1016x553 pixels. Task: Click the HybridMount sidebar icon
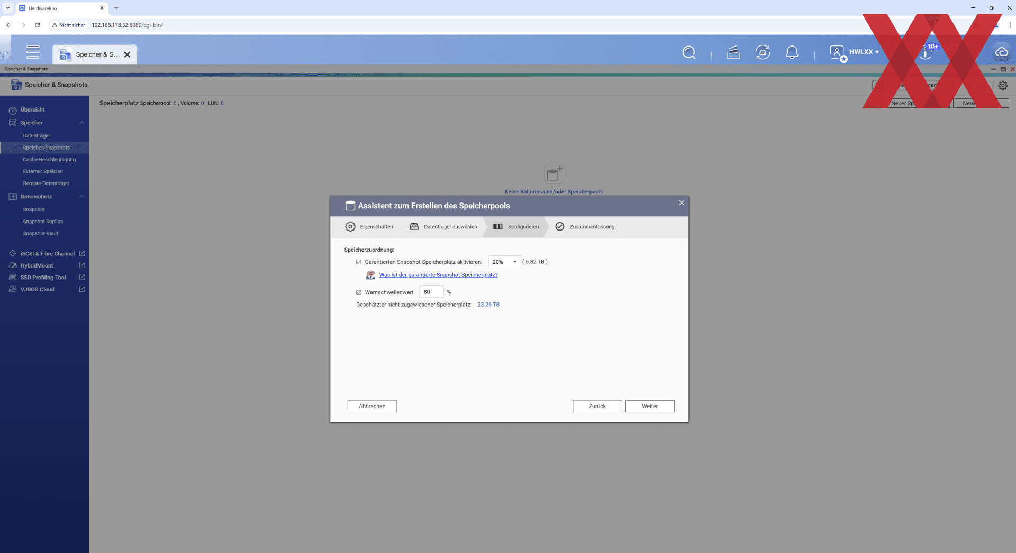pos(13,265)
